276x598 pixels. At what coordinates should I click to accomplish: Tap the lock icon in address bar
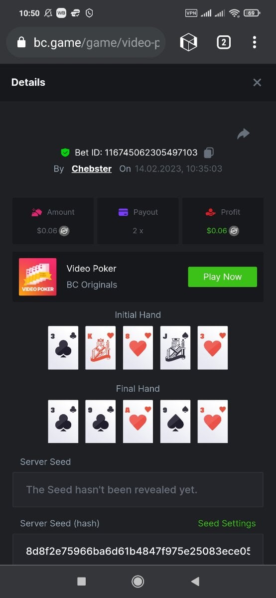click(21, 43)
